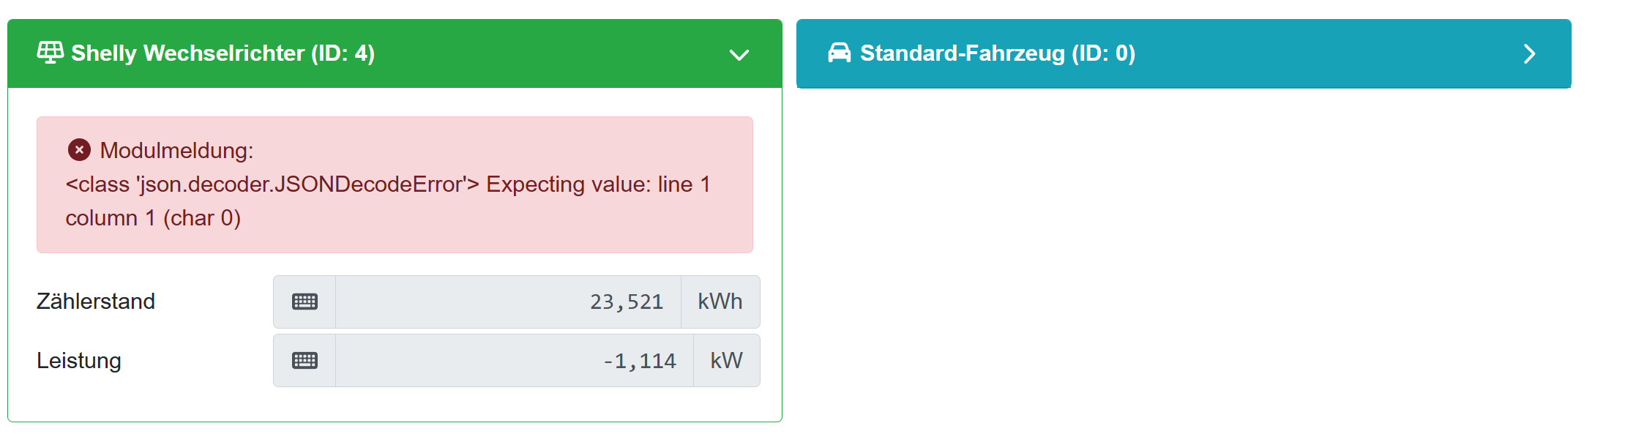This screenshot has height=434, width=1625.
Task: Click the kWh unit label
Action: point(720,302)
